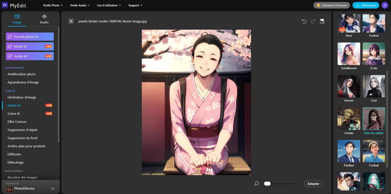Expand the Outils Photo dropdown menu
The image size is (391, 194).
[x=53, y=5]
